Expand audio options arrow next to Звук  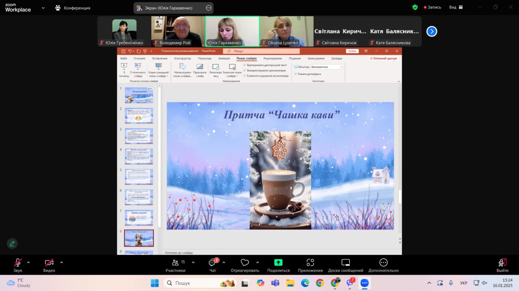[x=28, y=262]
